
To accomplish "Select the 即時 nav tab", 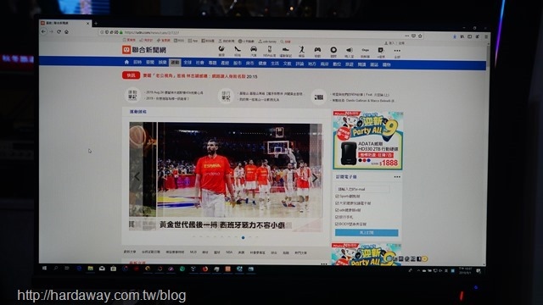I will [137, 62].
